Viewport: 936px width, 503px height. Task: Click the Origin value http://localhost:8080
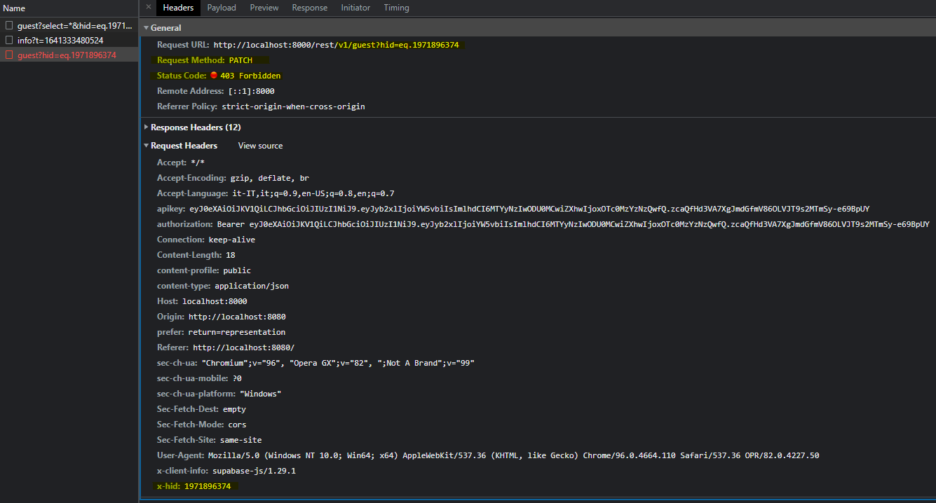(x=237, y=317)
